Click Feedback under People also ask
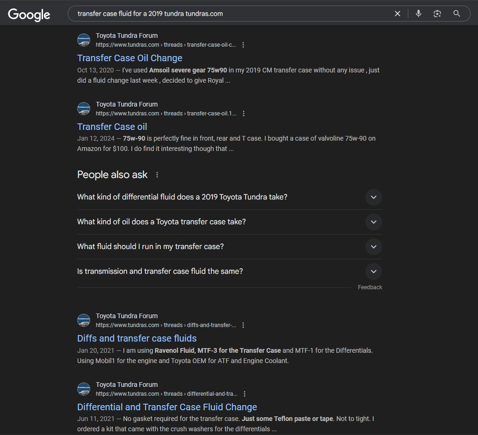Viewport: 478px width, 435px height. coord(370,287)
